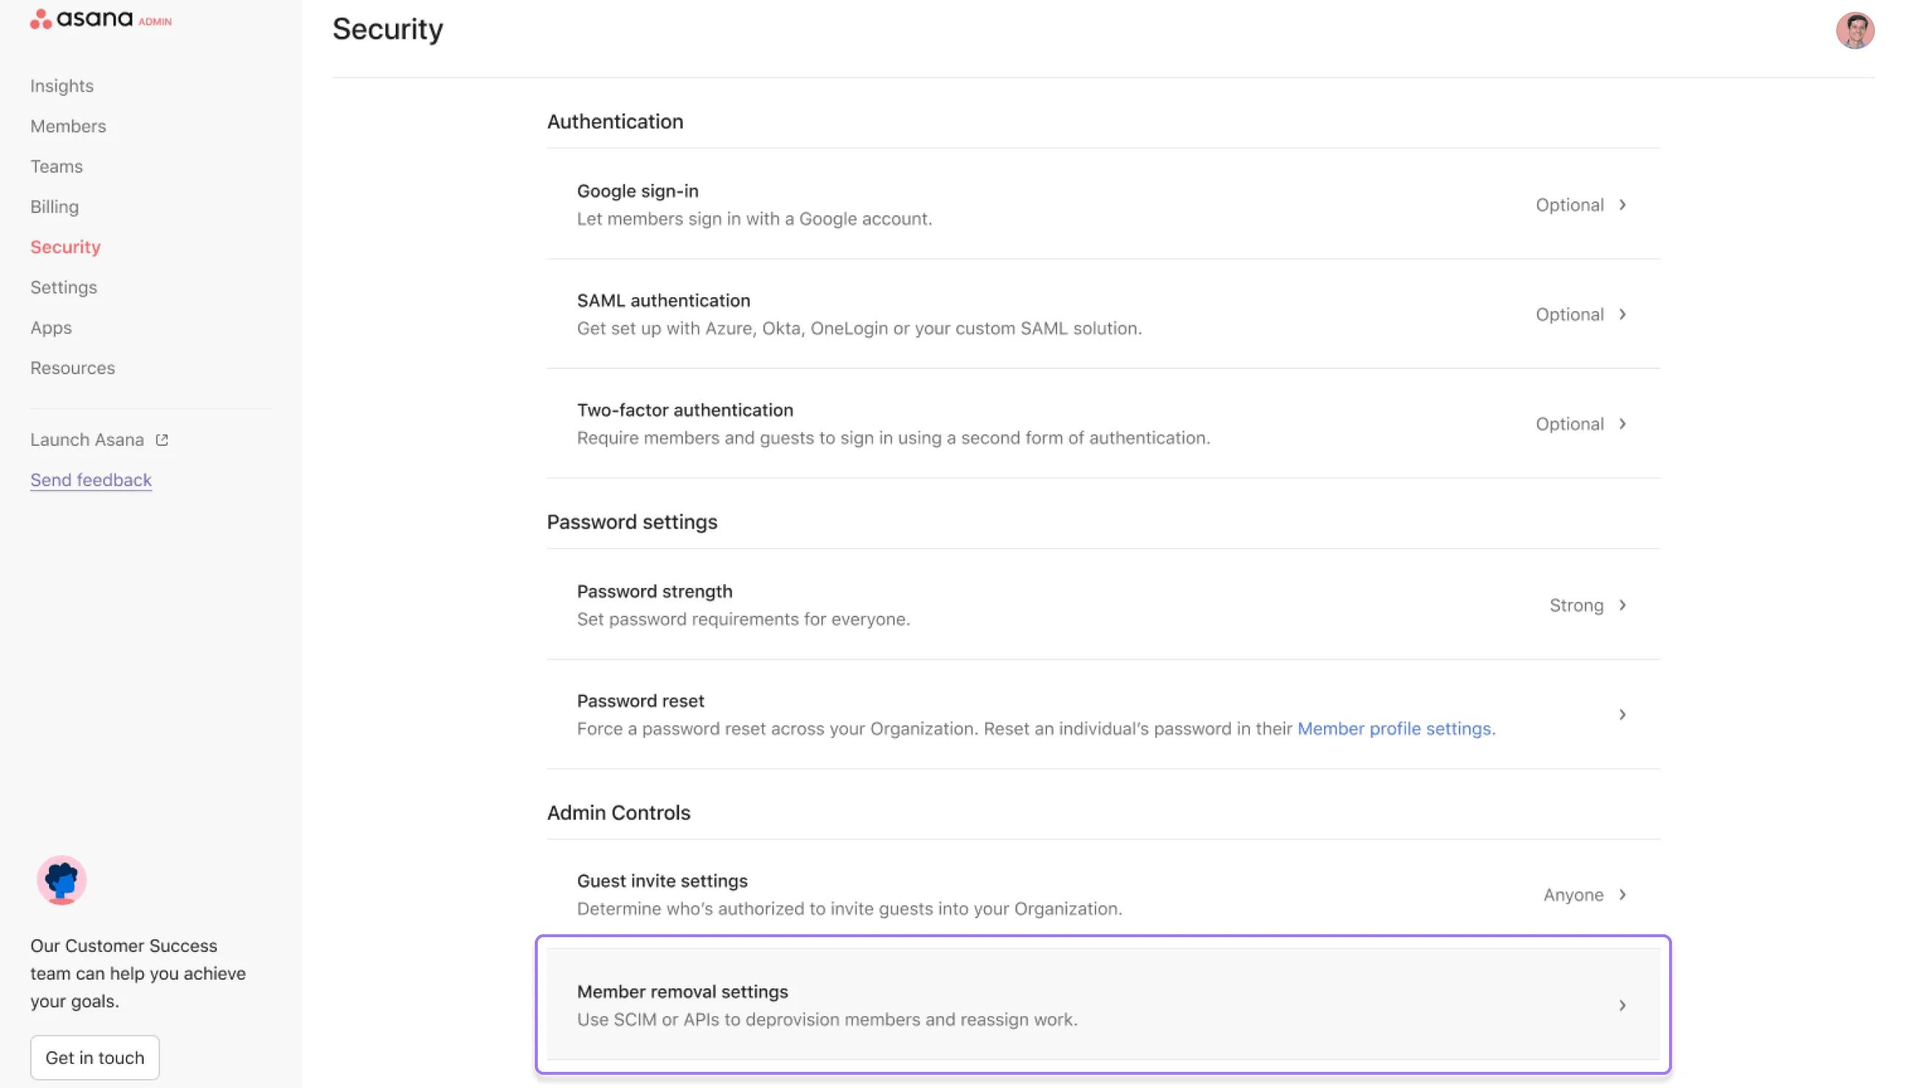
Task: Expand the Guest invite settings chevron
Action: (x=1622, y=895)
